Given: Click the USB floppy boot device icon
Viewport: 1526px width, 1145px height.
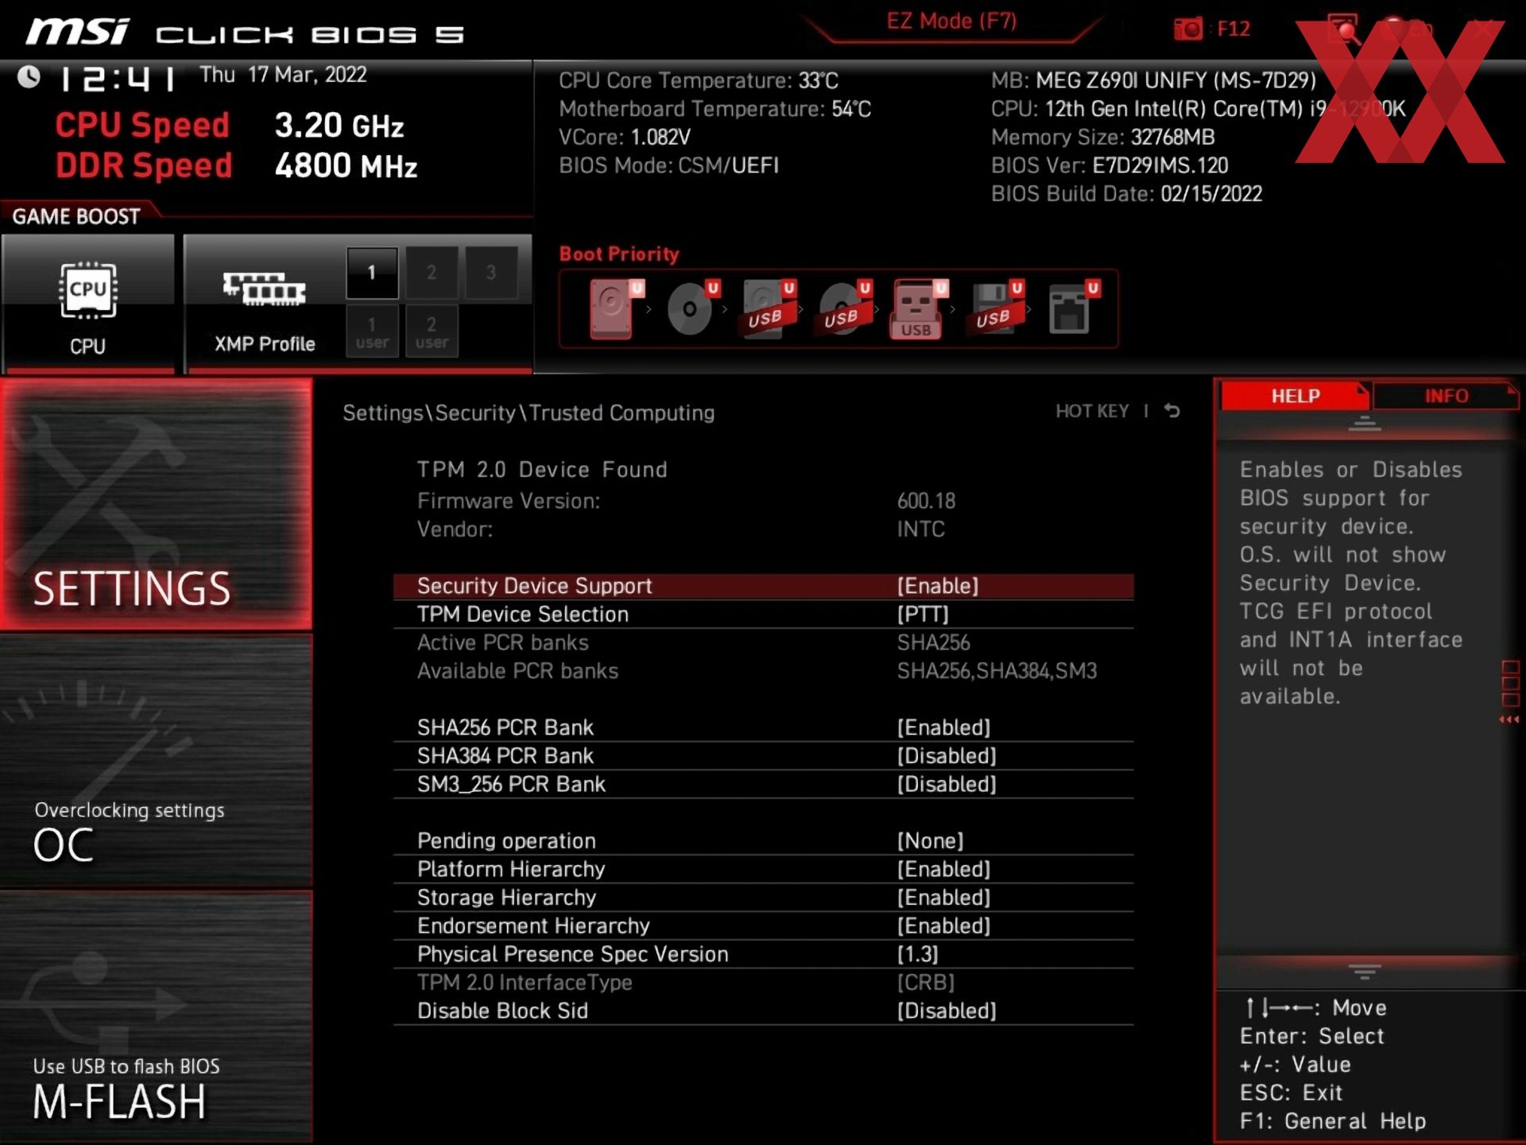Looking at the screenshot, I should point(995,309).
